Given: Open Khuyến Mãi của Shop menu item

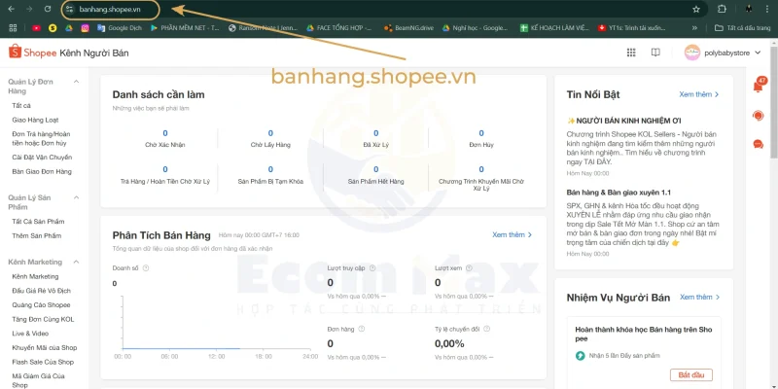Looking at the screenshot, I should click(x=45, y=348).
